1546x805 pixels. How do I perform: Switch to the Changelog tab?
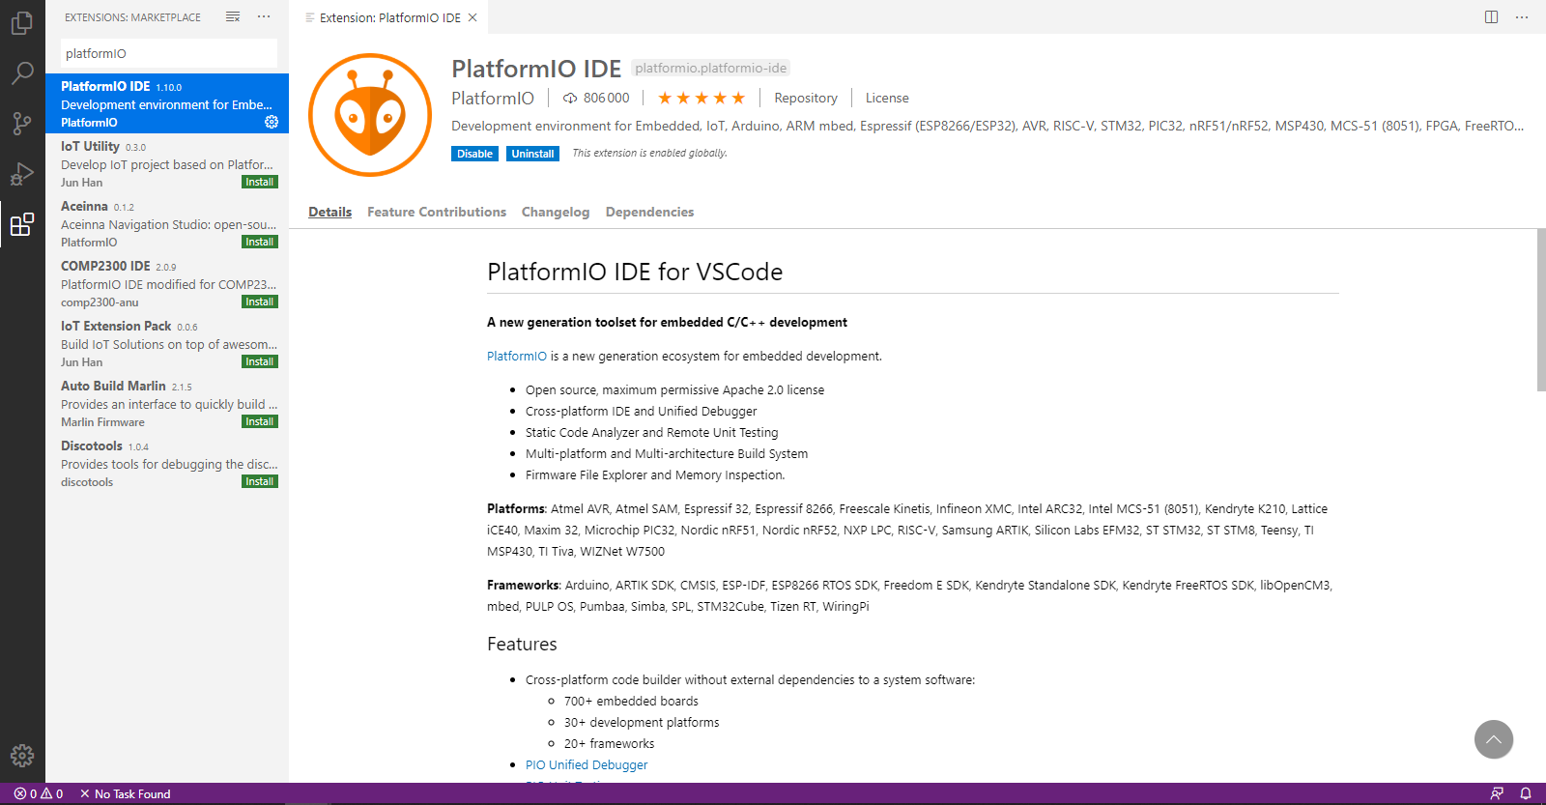(556, 212)
